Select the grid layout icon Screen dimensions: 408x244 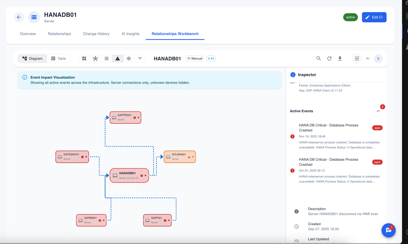[107, 58]
